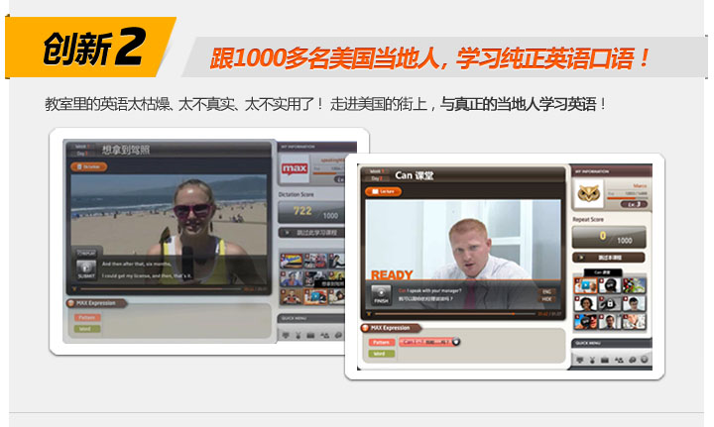Open the man in suit lesson thumbnail
Viewport: 714px width, 427px height.
[609, 322]
